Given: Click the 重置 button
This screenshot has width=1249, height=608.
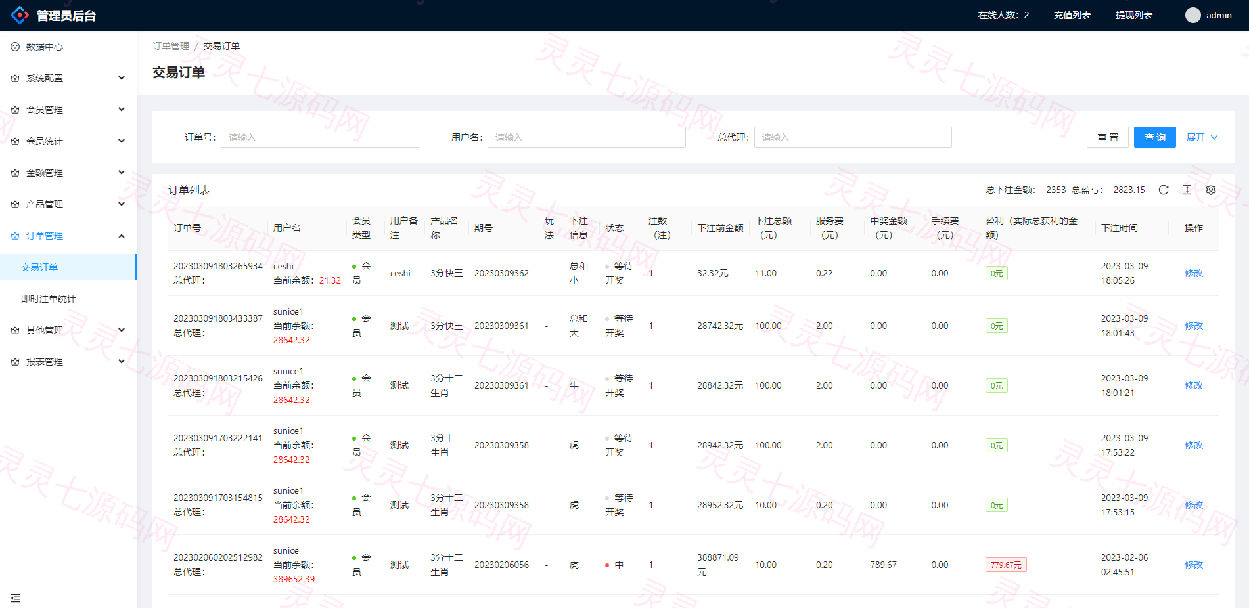Looking at the screenshot, I should click(1108, 137).
